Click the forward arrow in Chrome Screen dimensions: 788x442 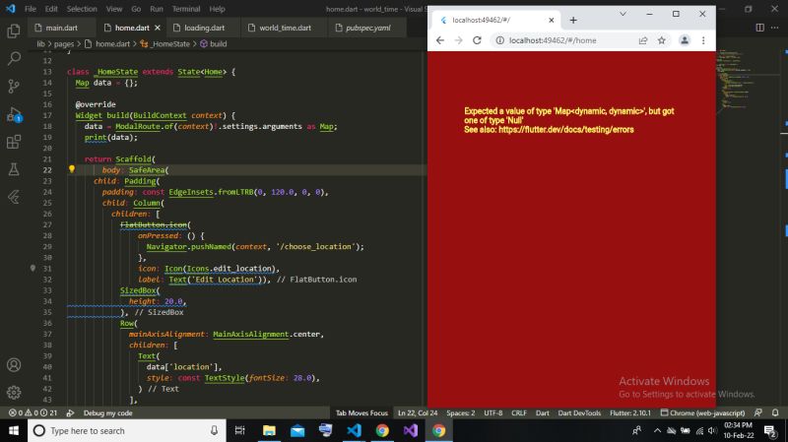coord(458,40)
